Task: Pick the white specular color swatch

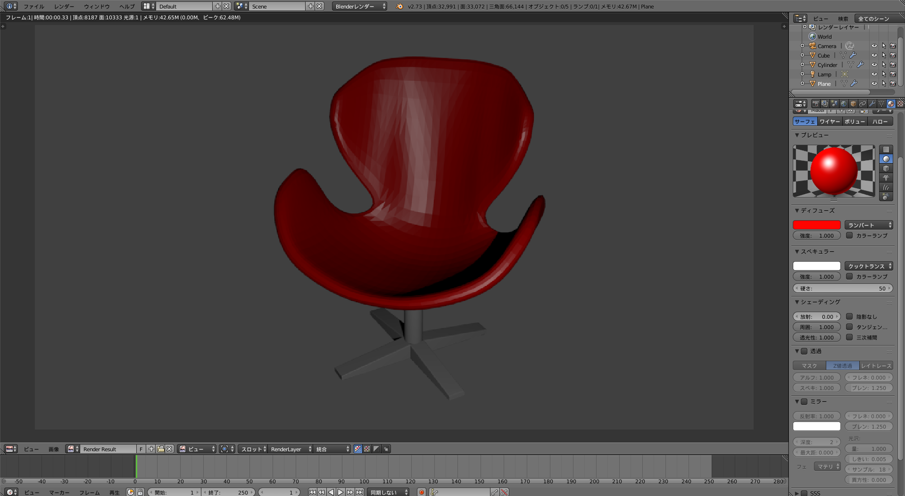Action: [x=817, y=266]
